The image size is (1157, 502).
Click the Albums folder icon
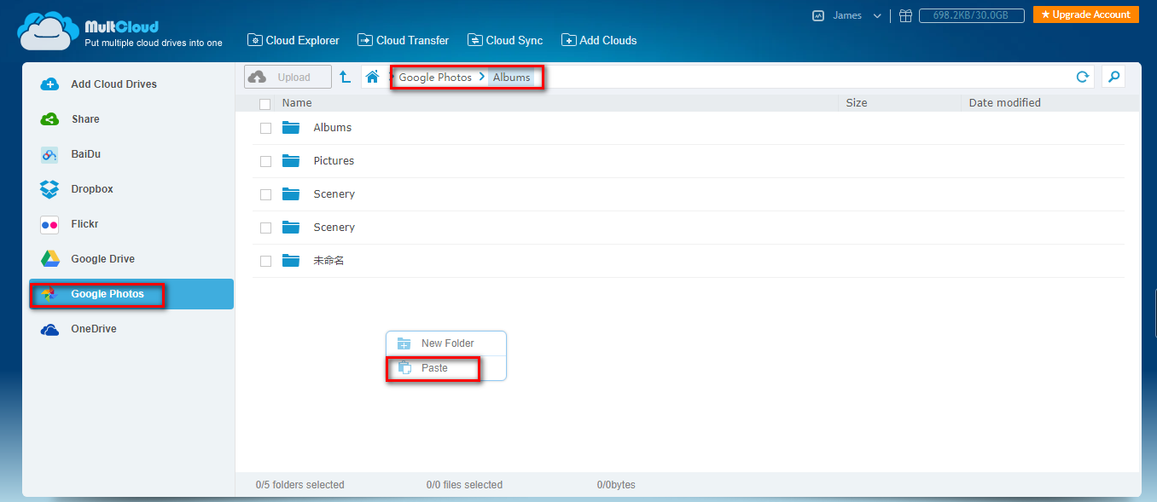(x=291, y=128)
